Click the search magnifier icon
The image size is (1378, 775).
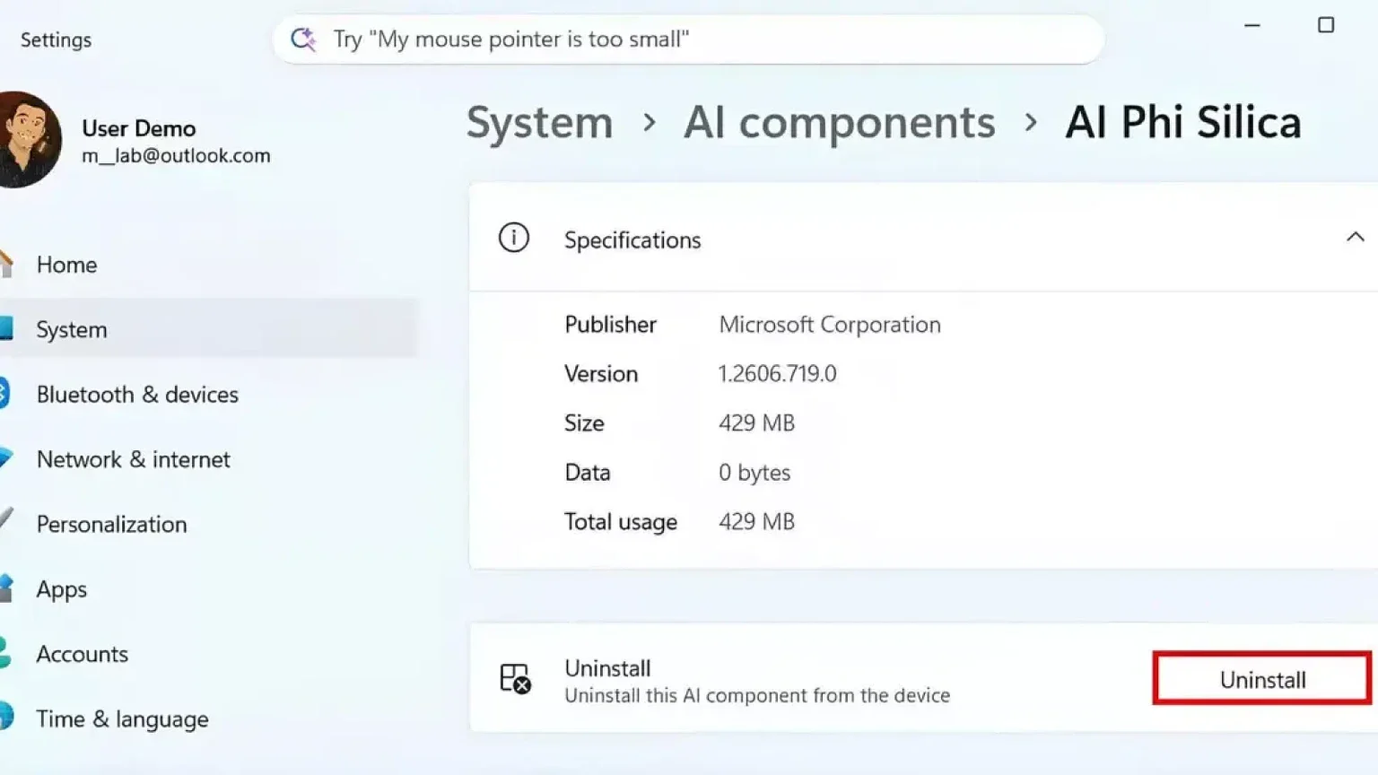303,39
